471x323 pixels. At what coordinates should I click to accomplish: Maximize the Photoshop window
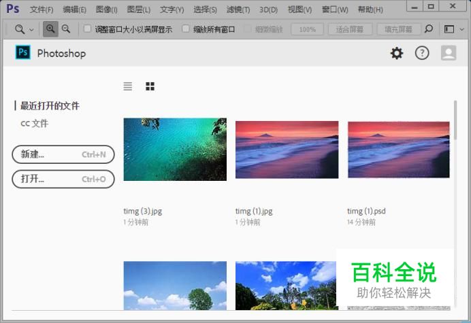click(x=431, y=6)
